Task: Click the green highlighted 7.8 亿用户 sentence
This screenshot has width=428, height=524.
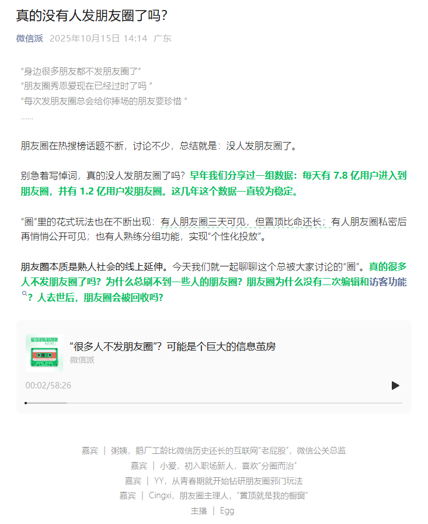Action: (x=214, y=183)
